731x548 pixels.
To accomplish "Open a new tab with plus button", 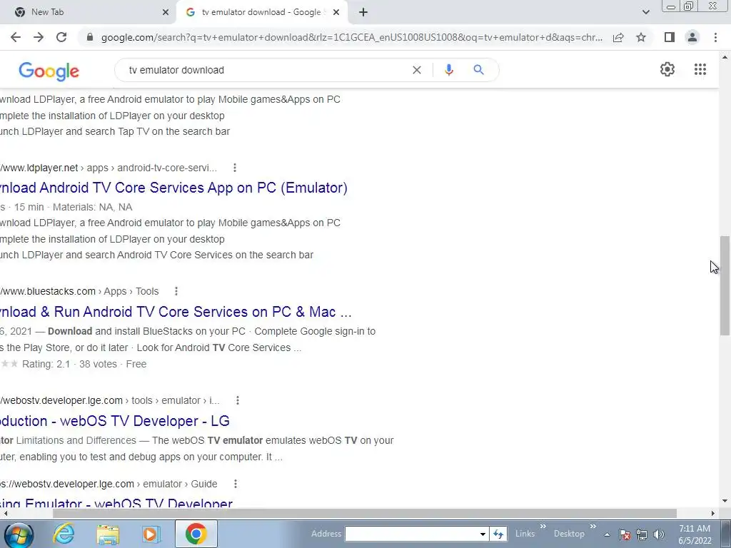I will coord(363,12).
